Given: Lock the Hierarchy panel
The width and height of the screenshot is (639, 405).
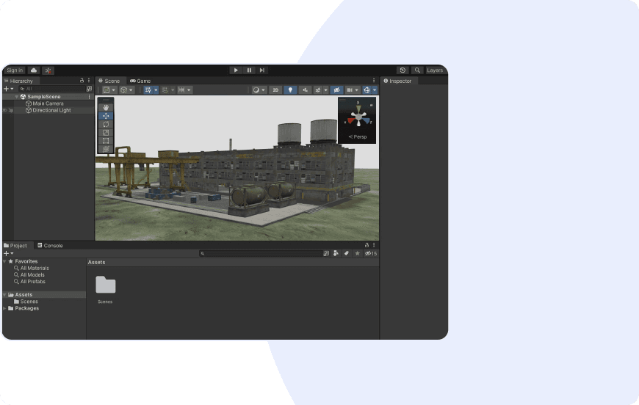Looking at the screenshot, I should point(82,81).
